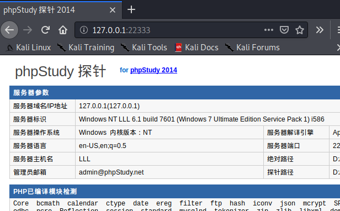
Task: Select the phpStudy 探针 2014 tab
Action: pyautogui.click(x=61, y=10)
